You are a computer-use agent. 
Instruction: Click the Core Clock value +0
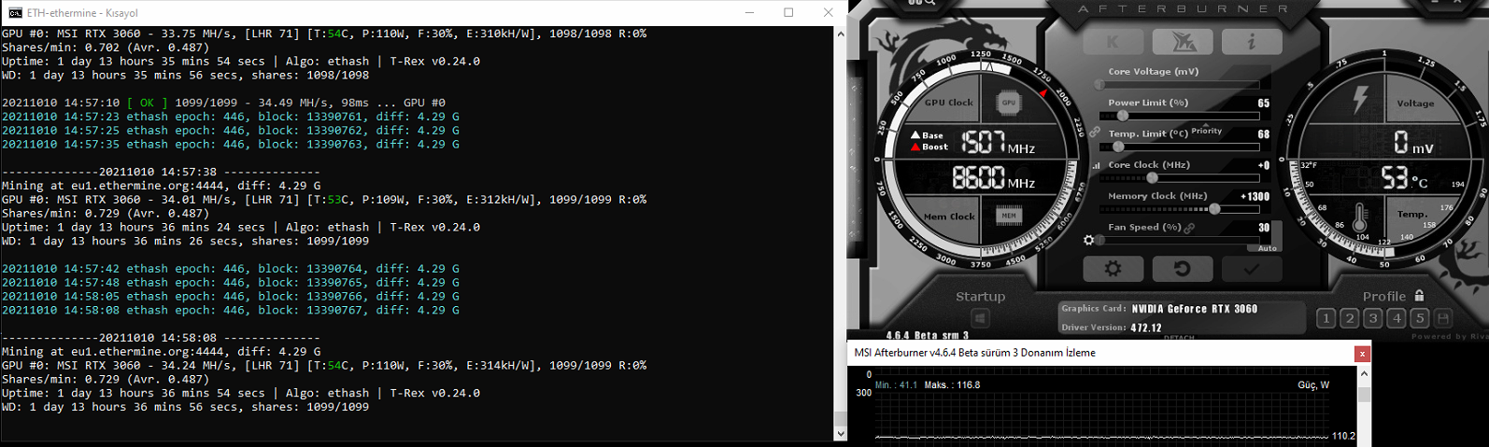click(1263, 165)
